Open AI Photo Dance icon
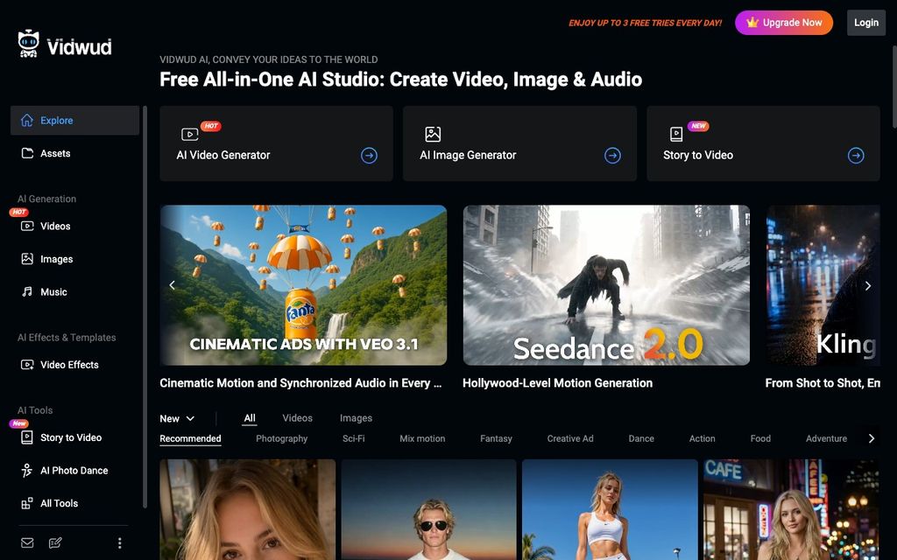Image resolution: width=897 pixels, height=560 pixels. (27, 470)
